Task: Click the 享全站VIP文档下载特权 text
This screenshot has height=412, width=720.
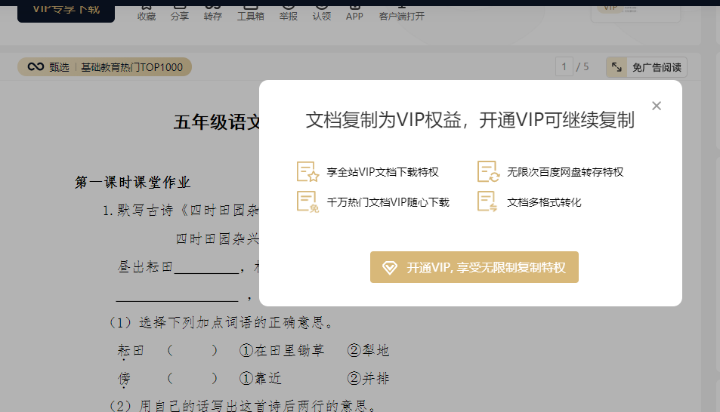Action: tap(382, 172)
